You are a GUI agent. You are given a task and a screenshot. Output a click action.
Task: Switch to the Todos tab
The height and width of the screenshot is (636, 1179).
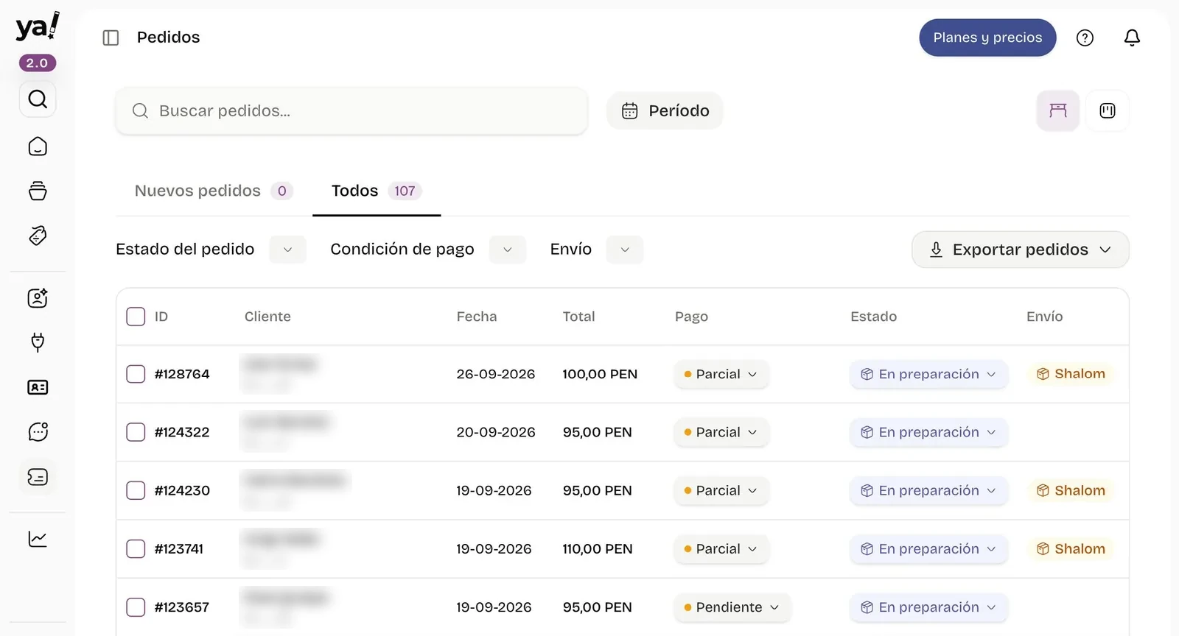pyautogui.click(x=377, y=191)
